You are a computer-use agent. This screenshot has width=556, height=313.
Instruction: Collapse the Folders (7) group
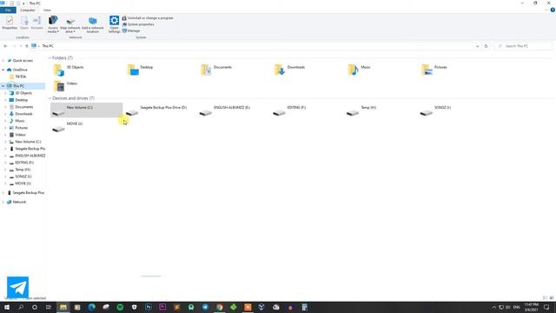coord(50,58)
